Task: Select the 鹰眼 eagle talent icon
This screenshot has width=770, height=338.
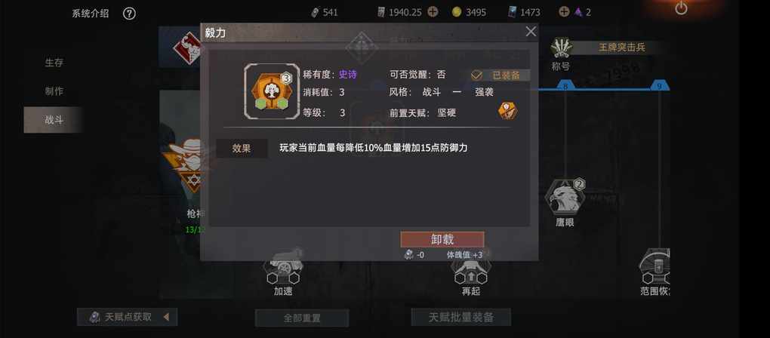Action: point(565,197)
